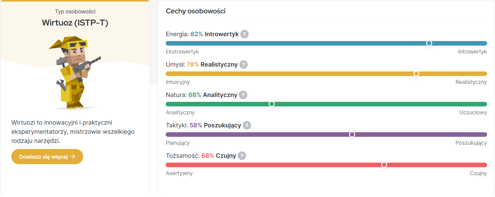This screenshot has height=197, width=495.
Task: Select the Natura slider handle
Action: click(x=272, y=104)
